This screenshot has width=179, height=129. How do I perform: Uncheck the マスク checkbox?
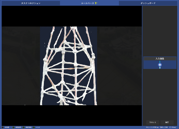click(34, 127)
